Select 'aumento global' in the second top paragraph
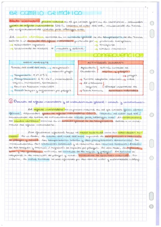This screenshot has width=161, height=227. [79, 37]
